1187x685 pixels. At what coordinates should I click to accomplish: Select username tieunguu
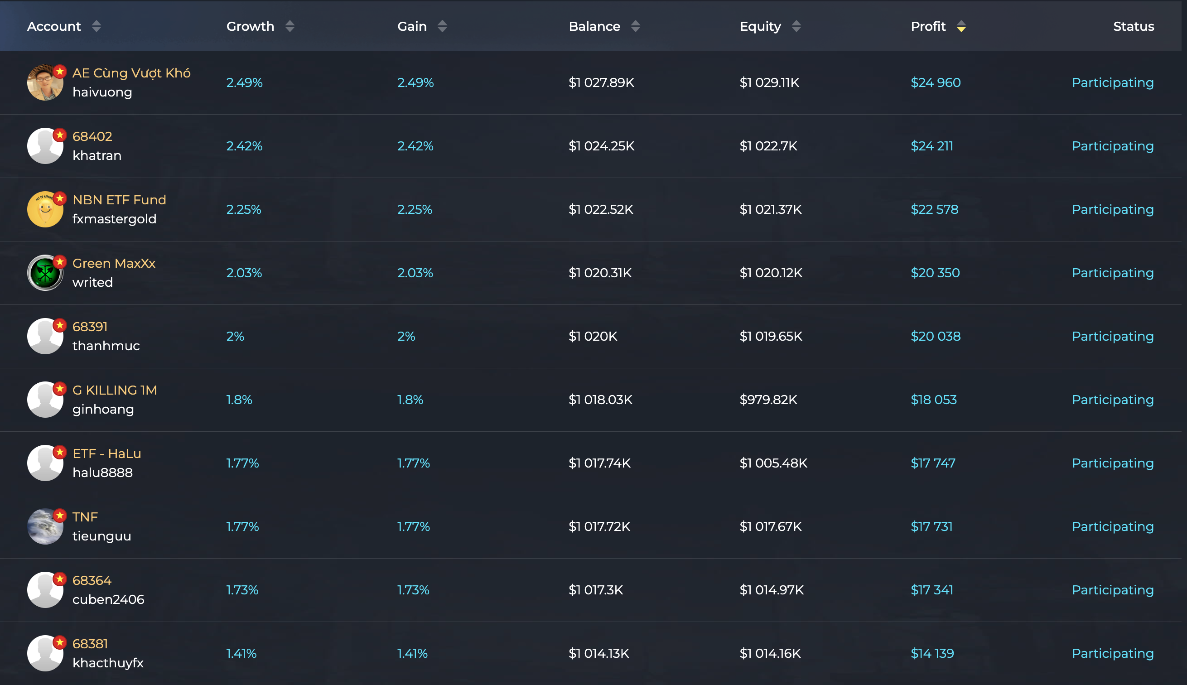(x=101, y=536)
